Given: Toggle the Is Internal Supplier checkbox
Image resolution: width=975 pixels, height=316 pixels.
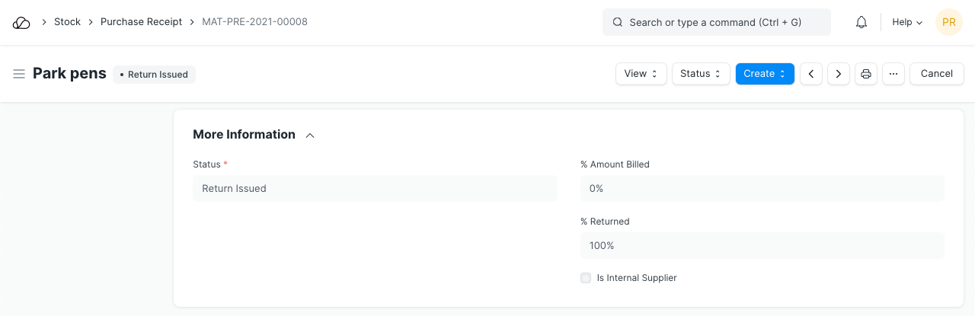Looking at the screenshot, I should [x=586, y=278].
